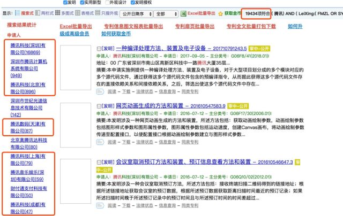This screenshot has width=343, height=216.
Task: Filter by applicant 腾讯科技(深圳)有限公司(16869)
Action: [28, 49]
